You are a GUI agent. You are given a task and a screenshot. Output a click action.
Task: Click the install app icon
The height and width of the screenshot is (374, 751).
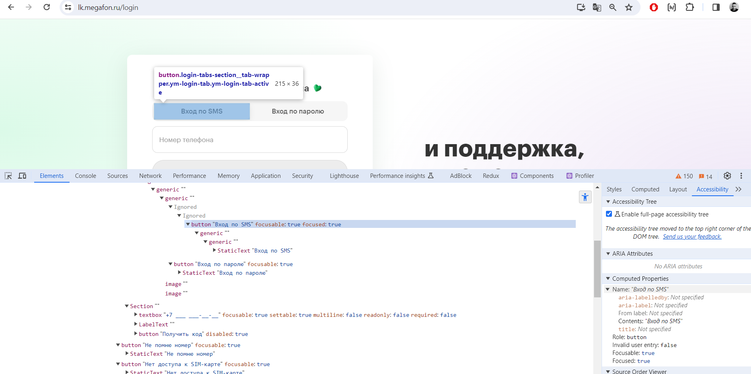pos(581,7)
